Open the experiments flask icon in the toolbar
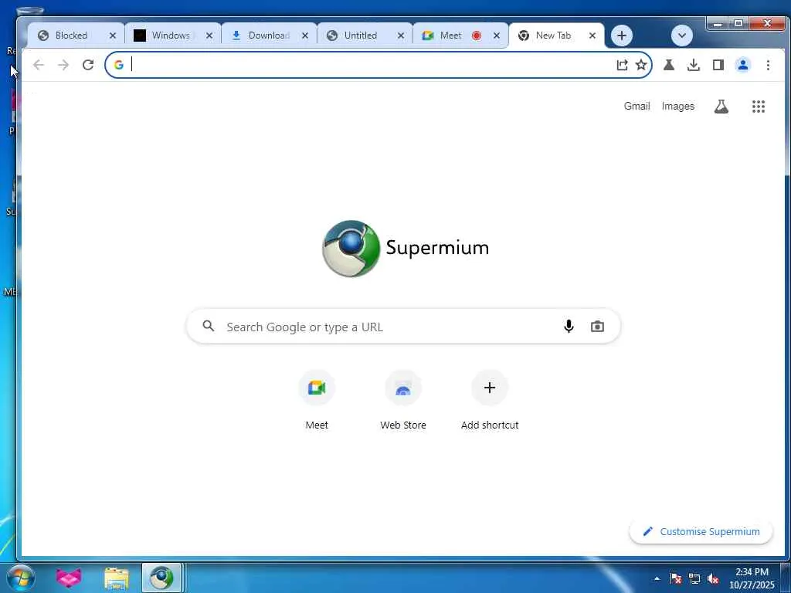This screenshot has width=791, height=593. [669, 65]
